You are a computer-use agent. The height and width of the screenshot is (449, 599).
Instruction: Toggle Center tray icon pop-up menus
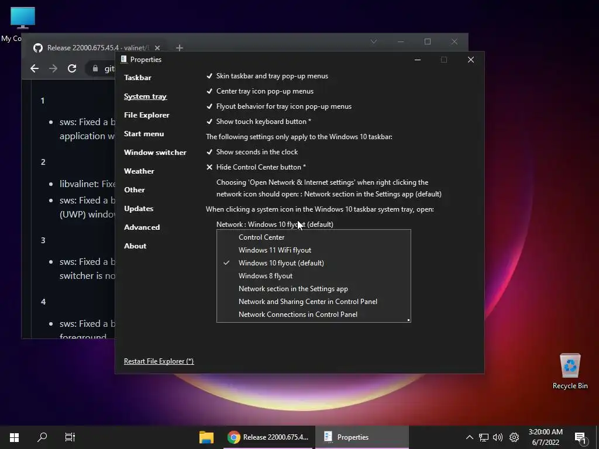tap(260, 91)
